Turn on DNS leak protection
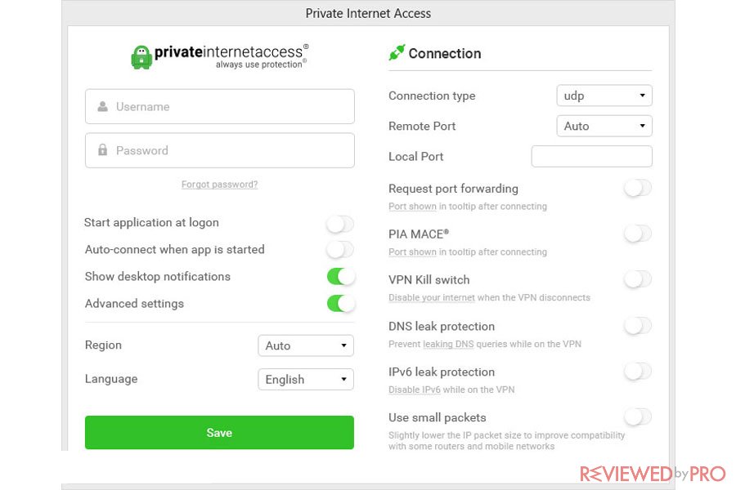This screenshot has height=490, width=736. 638,325
